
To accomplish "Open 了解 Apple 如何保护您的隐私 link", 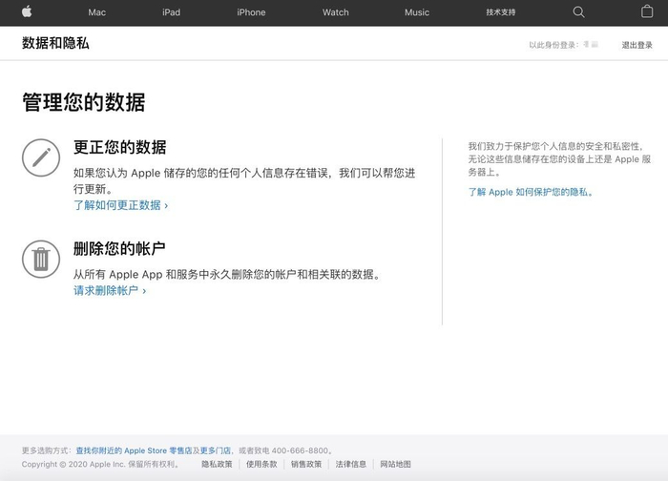I will click(531, 192).
